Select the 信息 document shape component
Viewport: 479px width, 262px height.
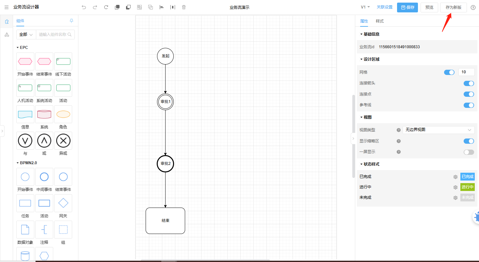(25, 114)
